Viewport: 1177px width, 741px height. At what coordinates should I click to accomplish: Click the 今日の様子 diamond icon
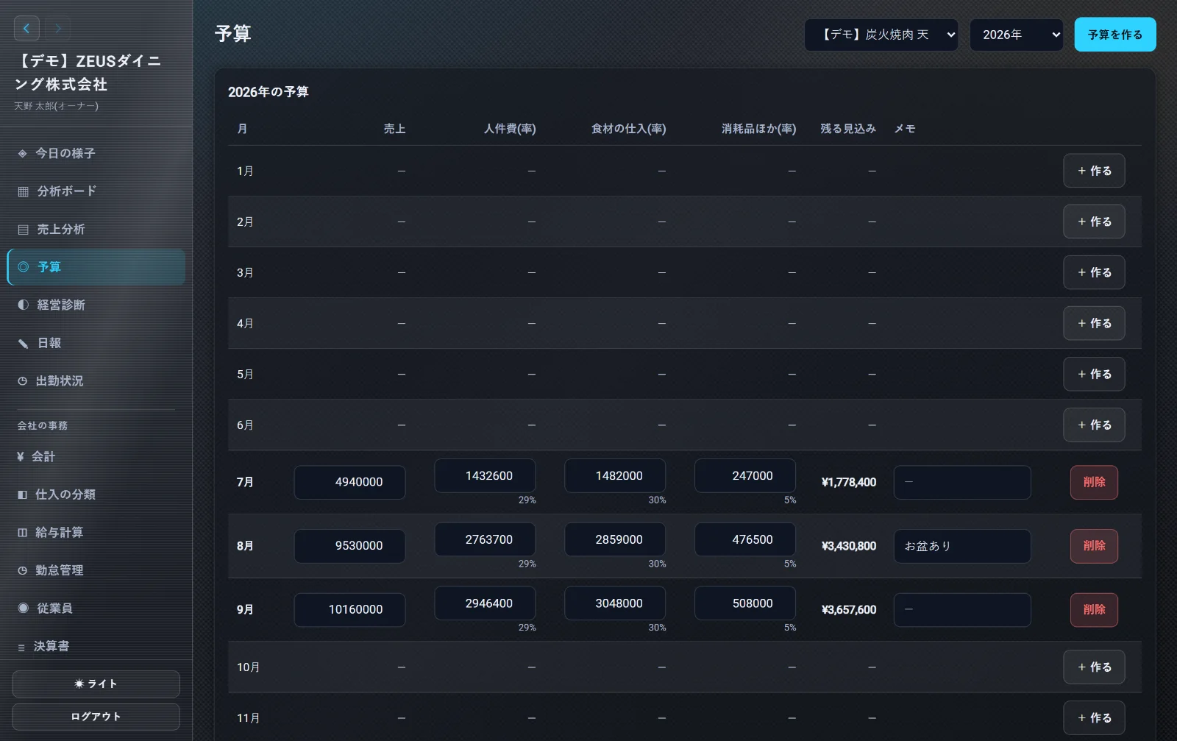23,154
